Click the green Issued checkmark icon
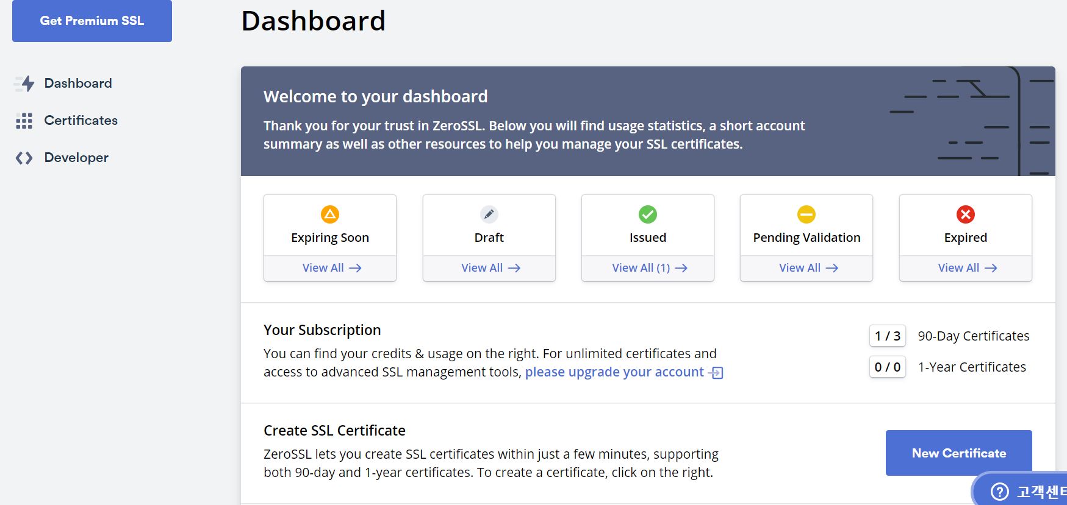1067x505 pixels. (x=648, y=214)
